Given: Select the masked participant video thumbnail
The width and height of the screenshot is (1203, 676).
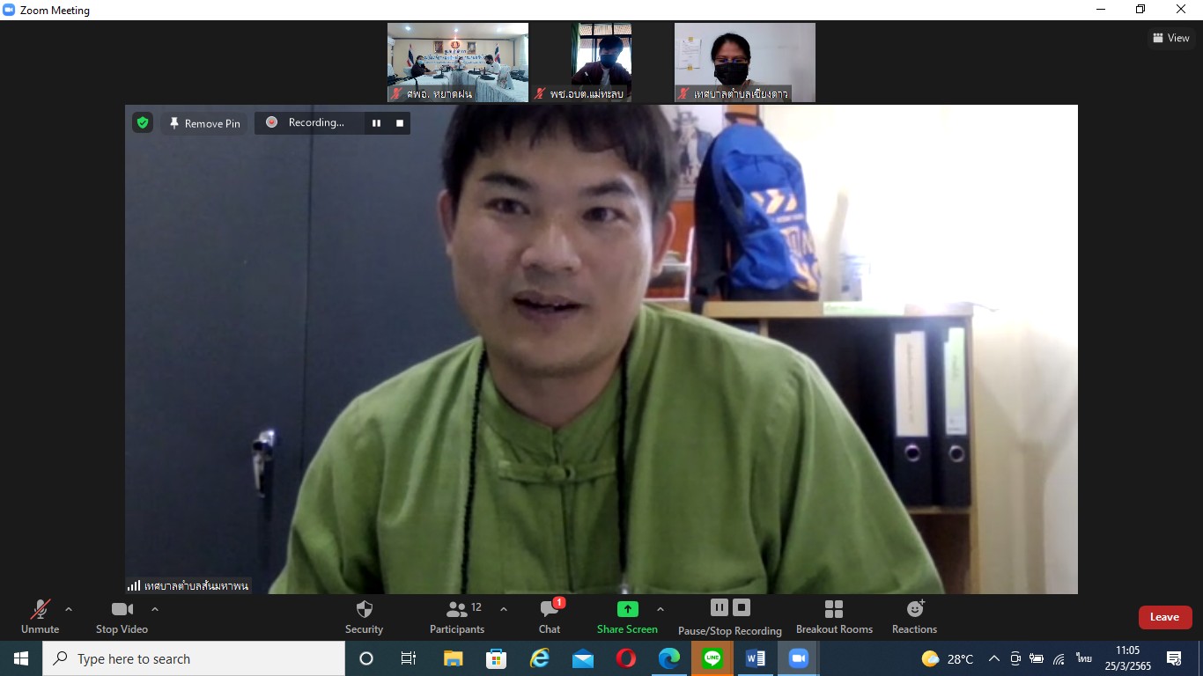Looking at the screenshot, I should [744, 62].
